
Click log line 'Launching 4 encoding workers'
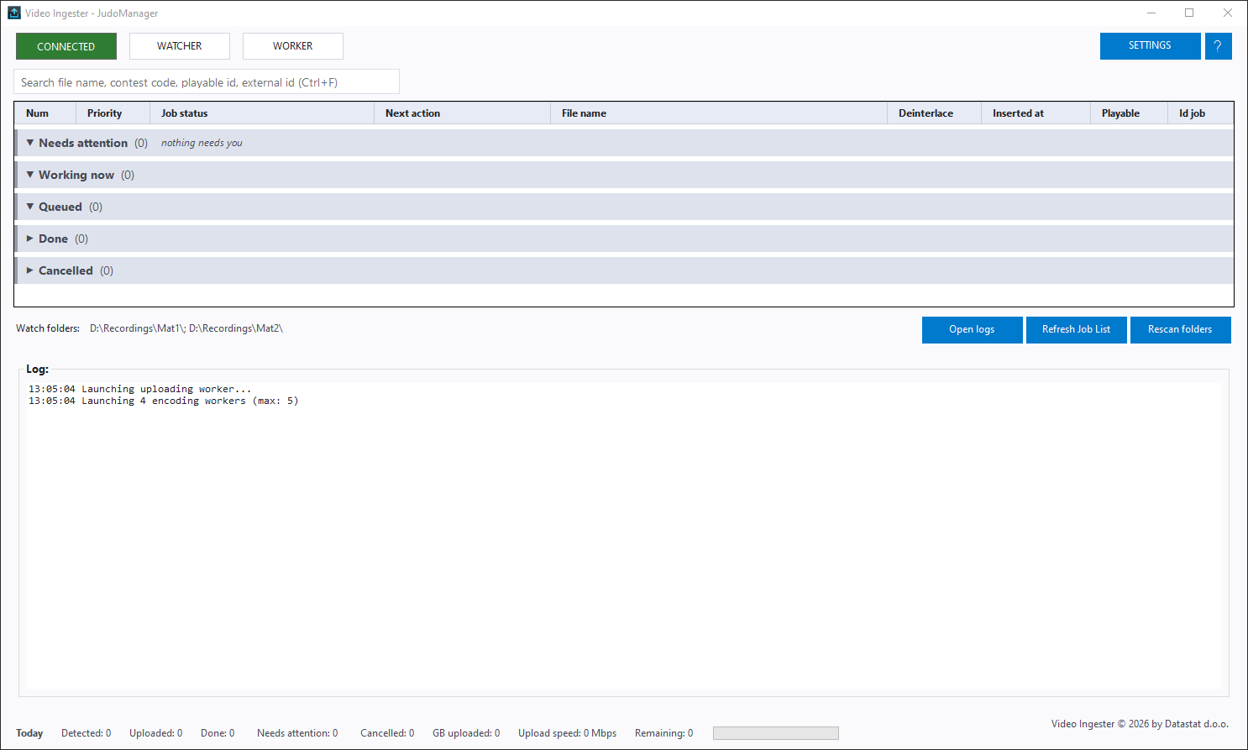[x=164, y=401]
